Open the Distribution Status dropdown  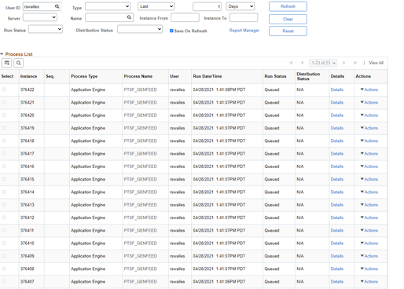pos(140,29)
